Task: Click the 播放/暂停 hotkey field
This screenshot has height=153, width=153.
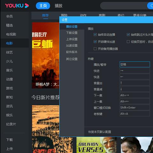Action: (135, 64)
